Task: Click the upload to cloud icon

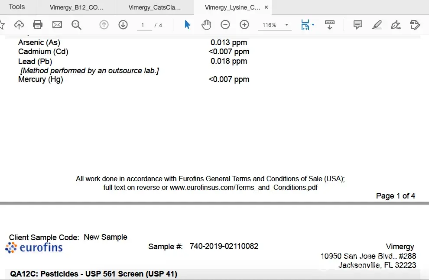Action: click(19, 25)
